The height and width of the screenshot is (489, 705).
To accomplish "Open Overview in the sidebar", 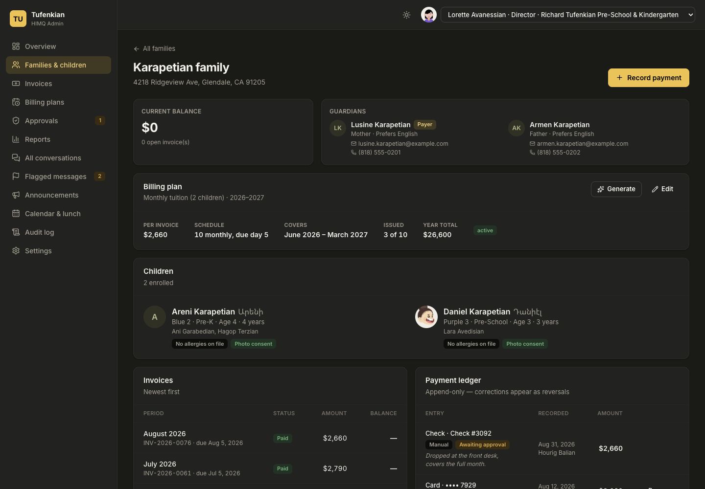I will tap(58, 46).
